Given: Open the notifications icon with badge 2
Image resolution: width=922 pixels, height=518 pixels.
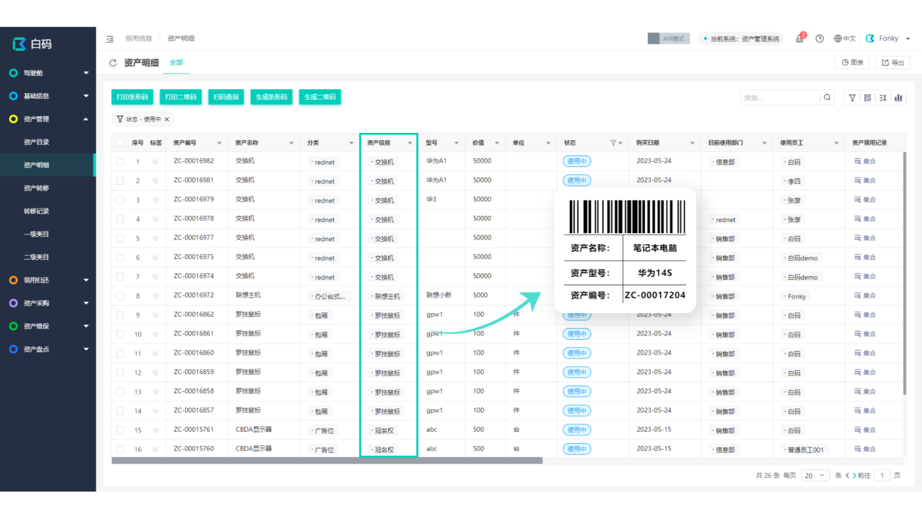Looking at the screenshot, I should [800, 38].
